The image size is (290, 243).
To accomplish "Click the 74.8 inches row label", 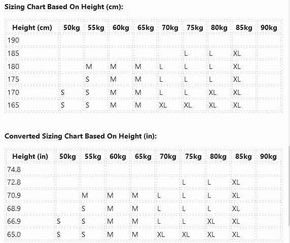I will [14, 169].
